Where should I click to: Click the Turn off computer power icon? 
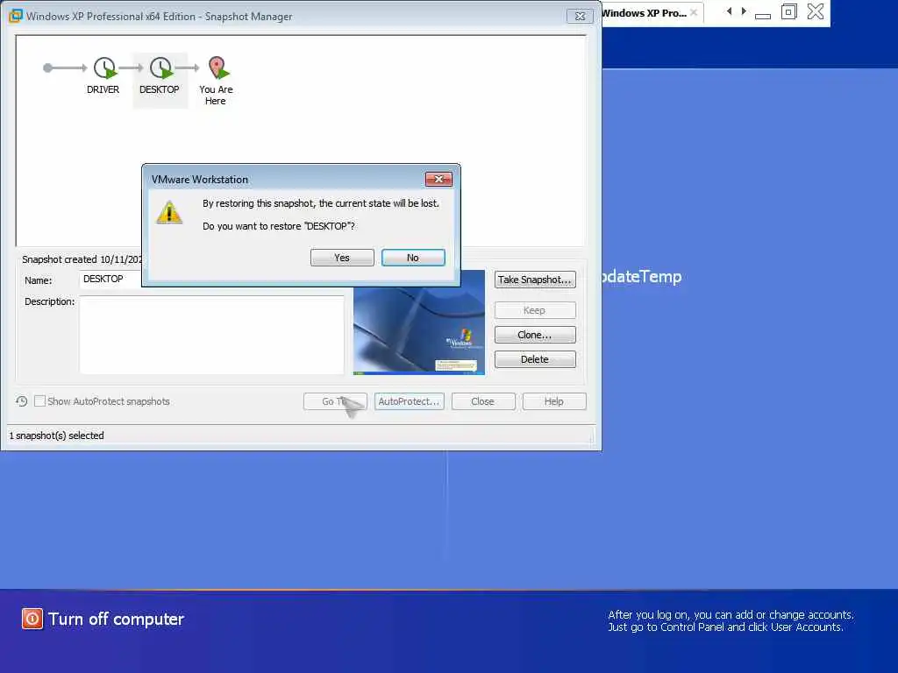pyautogui.click(x=32, y=619)
